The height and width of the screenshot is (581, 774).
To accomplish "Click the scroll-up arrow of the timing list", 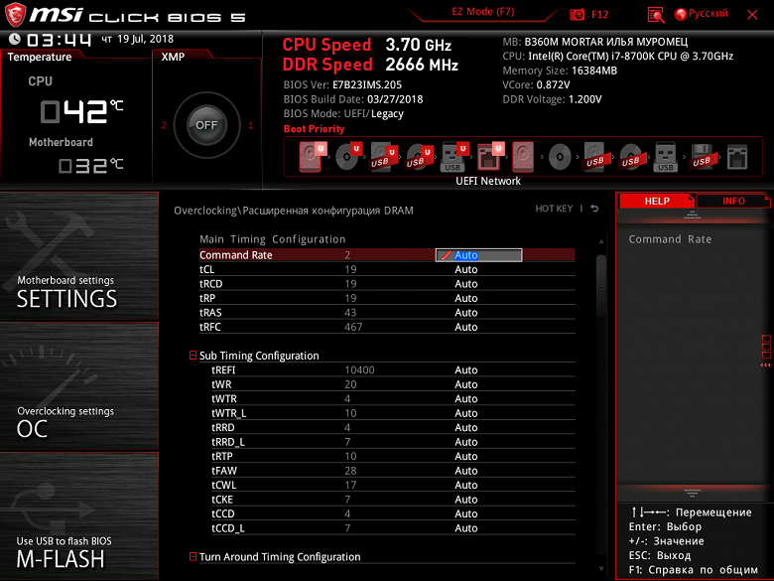I will [x=601, y=241].
